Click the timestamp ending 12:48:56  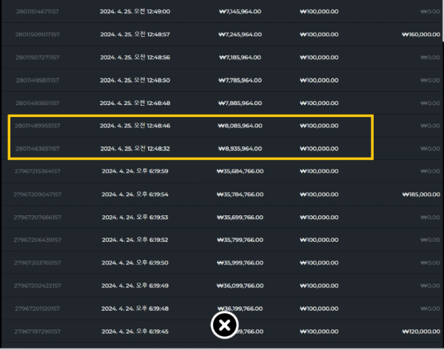click(x=135, y=58)
